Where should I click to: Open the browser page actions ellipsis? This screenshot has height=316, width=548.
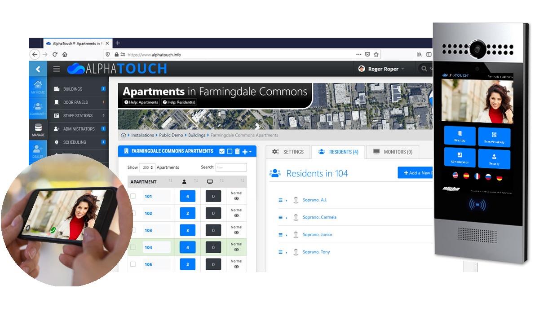pyautogui.click(x=358, y=54)
